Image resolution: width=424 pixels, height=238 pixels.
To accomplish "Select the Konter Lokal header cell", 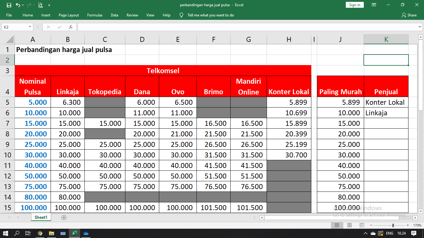I will coord(289,86).
